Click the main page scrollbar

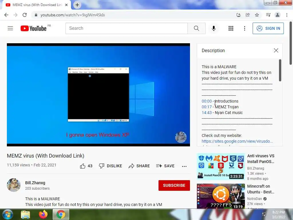click(291, 44)
